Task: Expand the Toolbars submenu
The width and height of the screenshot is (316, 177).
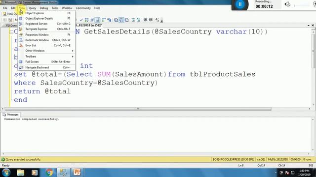Action: point(47,57)
